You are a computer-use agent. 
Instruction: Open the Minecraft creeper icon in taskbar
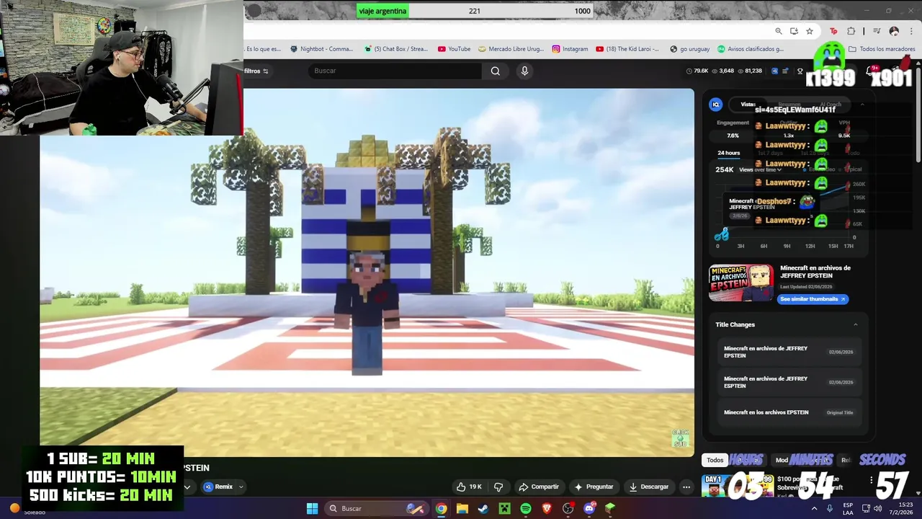[505, 508]
